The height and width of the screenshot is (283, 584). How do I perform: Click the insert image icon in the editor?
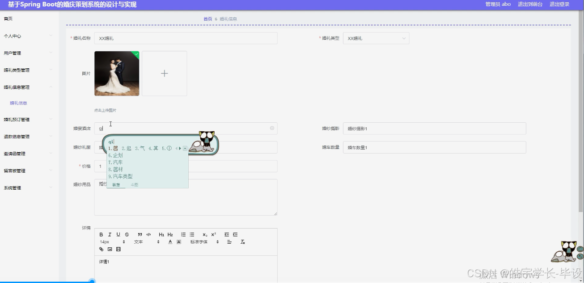109,249
